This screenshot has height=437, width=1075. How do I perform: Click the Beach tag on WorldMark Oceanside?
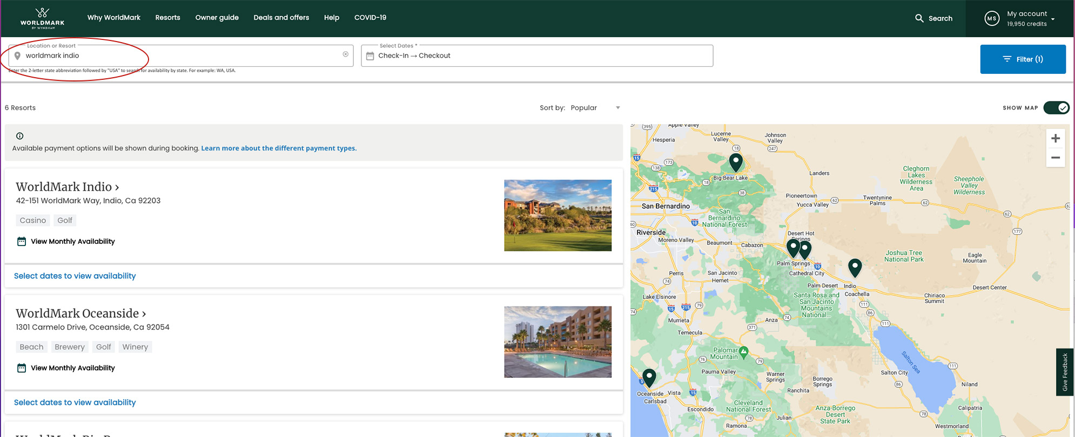point(31,347)
